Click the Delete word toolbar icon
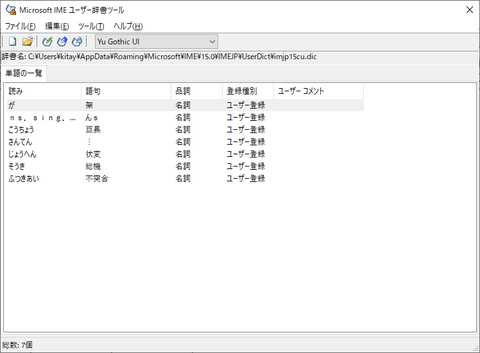480x353 pixels. pyautogui.click(x=77, y=41)
